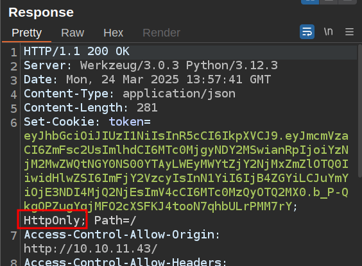The width and height of the screenshot is (362, 266).
Task: View the response in the Hex tab
Action: click(x=113, y=33)
